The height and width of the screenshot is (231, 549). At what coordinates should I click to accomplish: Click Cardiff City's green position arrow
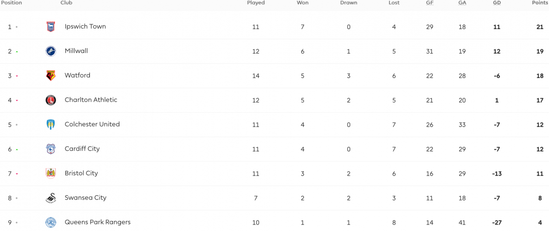tap(17, 149)
